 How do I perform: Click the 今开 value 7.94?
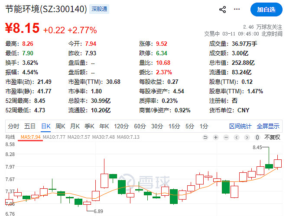point(91,44)
